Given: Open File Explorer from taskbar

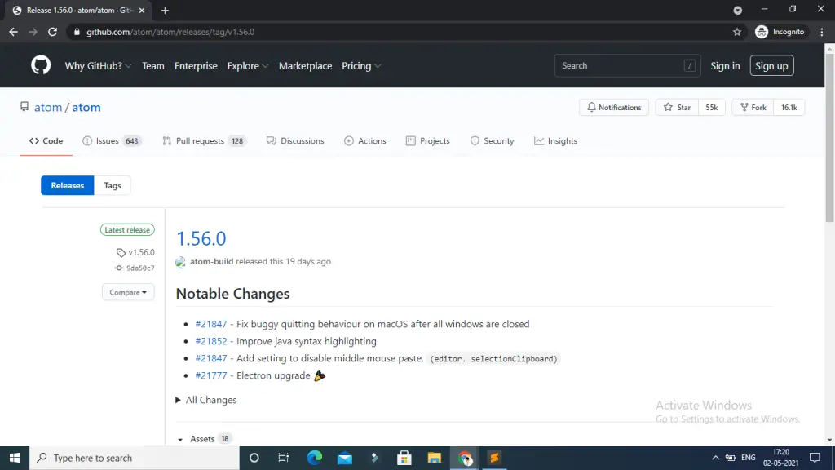Looking at the screenshot, I should [434, 458].
